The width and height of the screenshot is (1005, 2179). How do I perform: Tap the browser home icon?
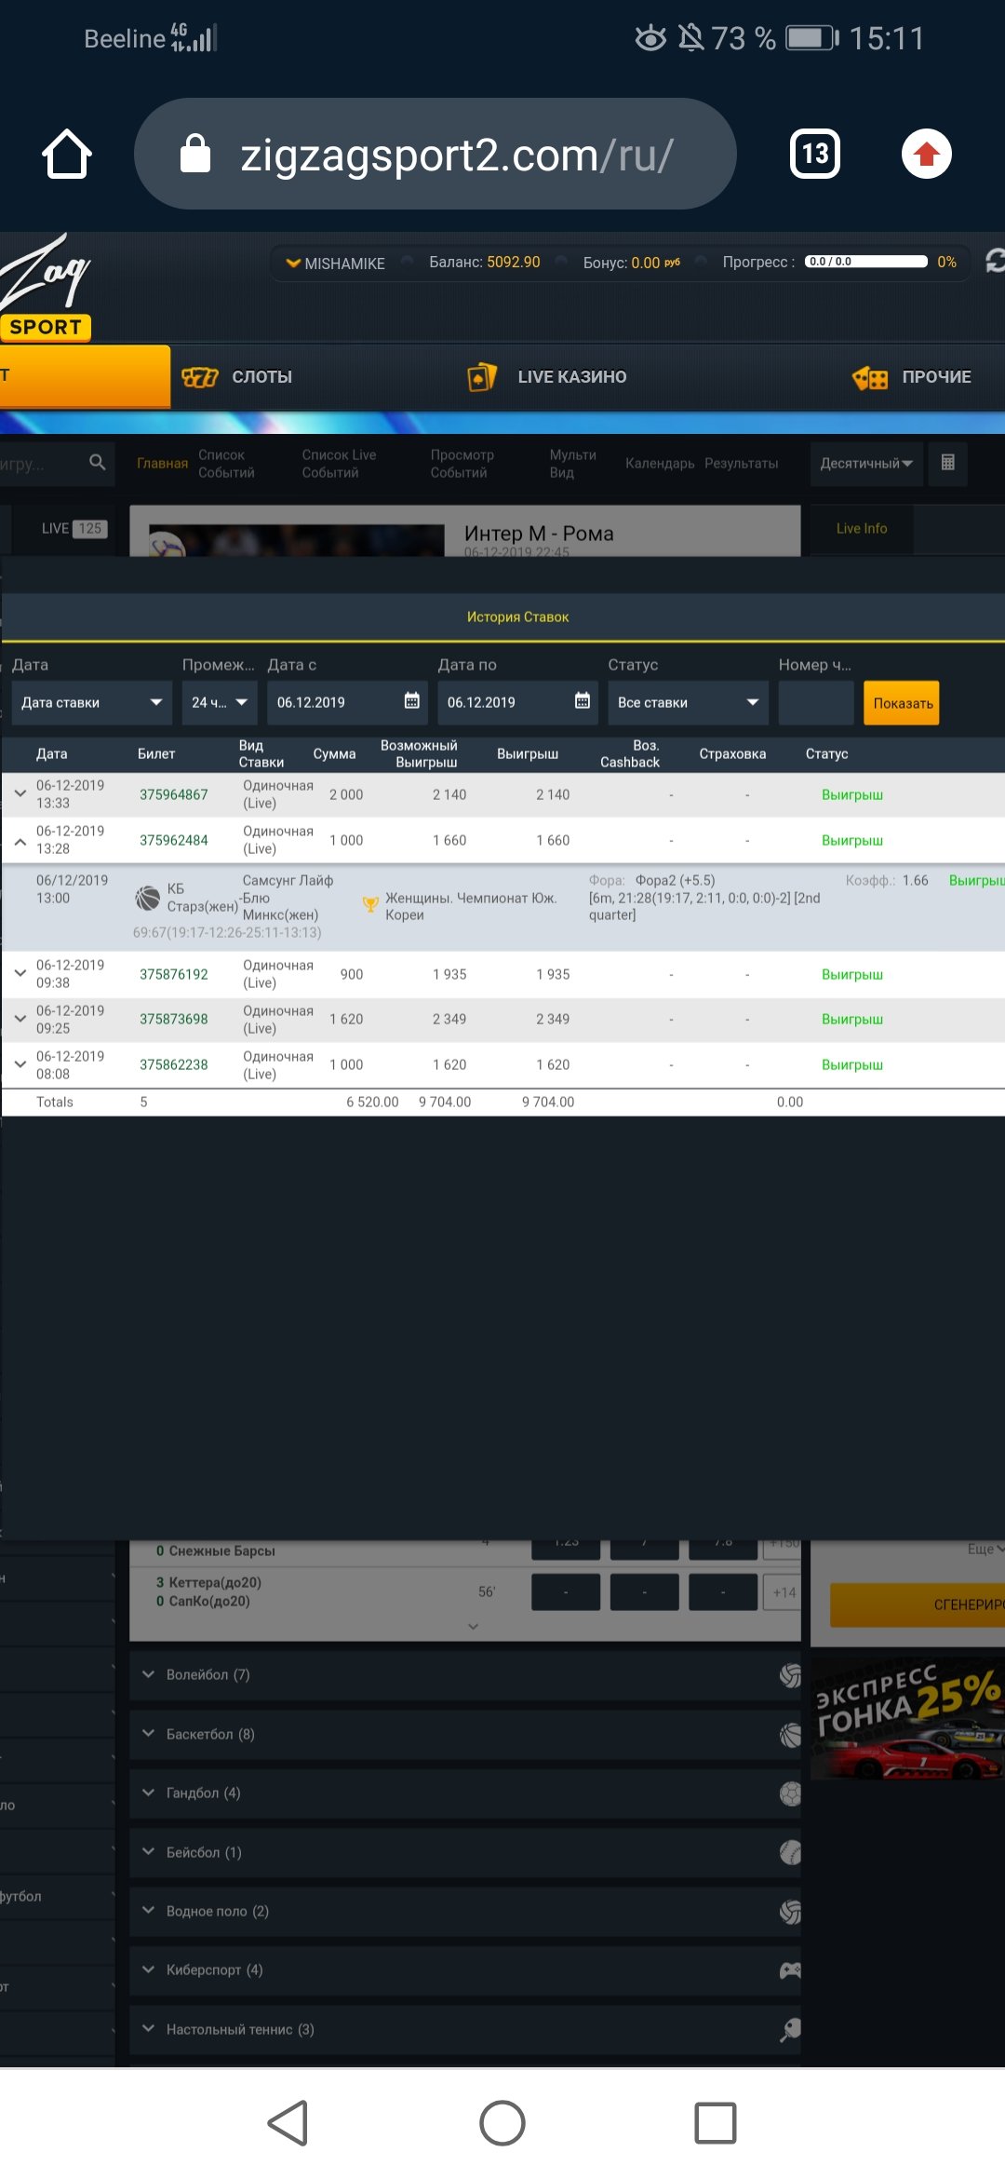67,155
